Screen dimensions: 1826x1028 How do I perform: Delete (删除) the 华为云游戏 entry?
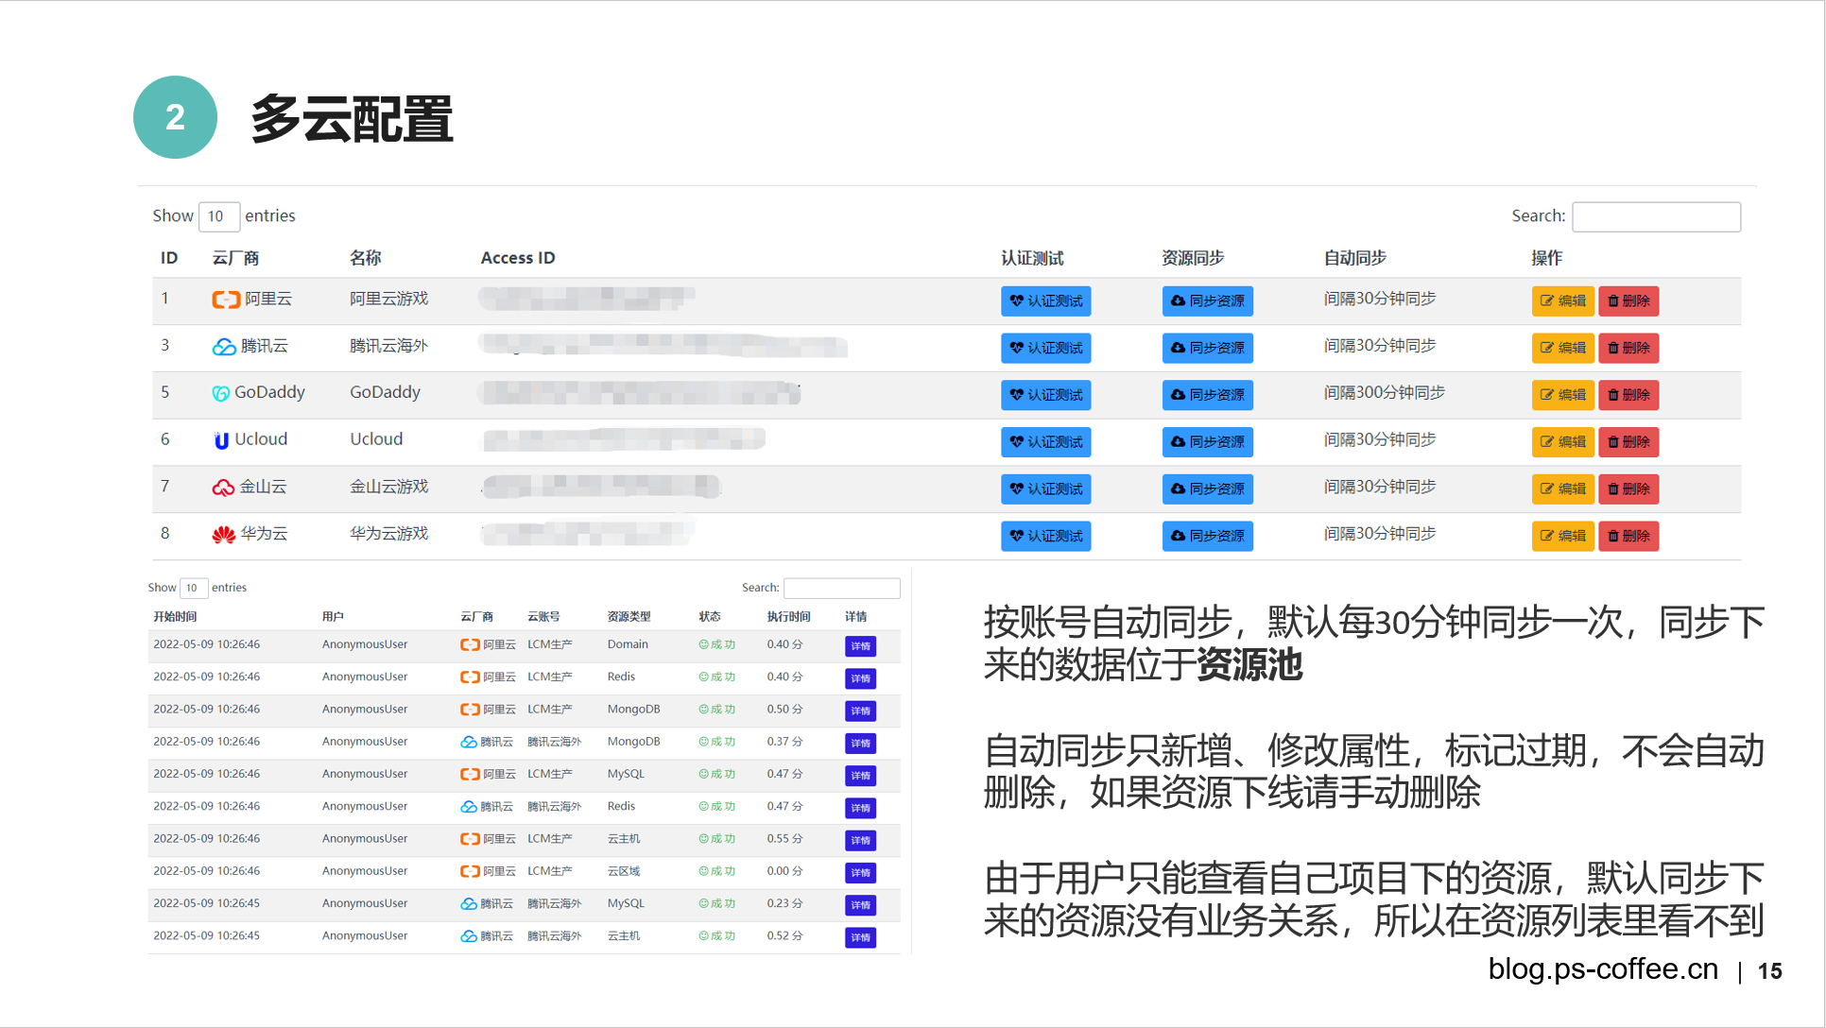1628,536
